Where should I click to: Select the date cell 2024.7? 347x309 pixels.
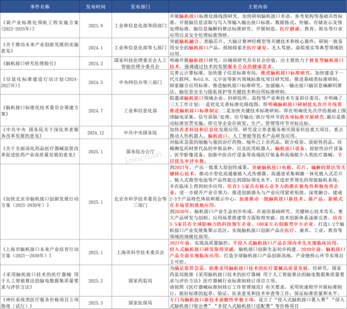click(x=95, y=110)
